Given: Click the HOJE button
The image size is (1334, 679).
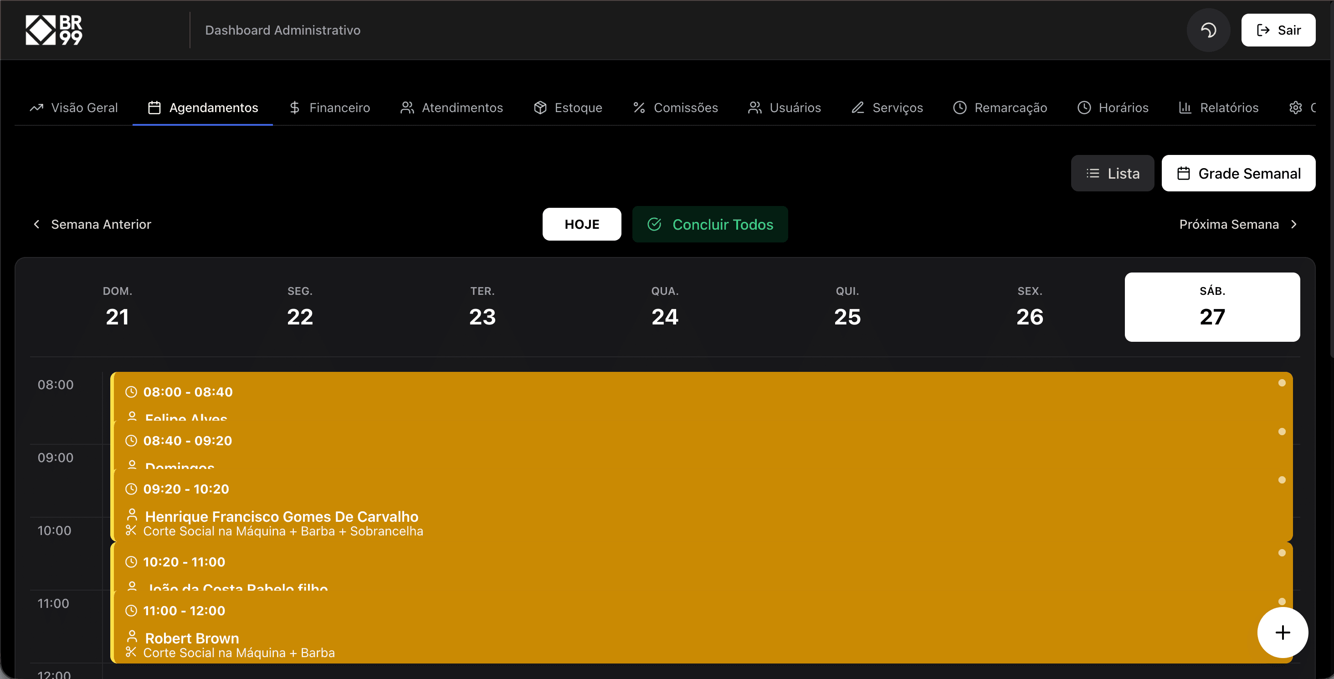Looking at the screenshot, I should coord(581,224).
